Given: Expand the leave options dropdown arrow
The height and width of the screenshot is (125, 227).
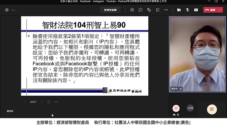Looking at the screenshot, I should coord(220,10).
